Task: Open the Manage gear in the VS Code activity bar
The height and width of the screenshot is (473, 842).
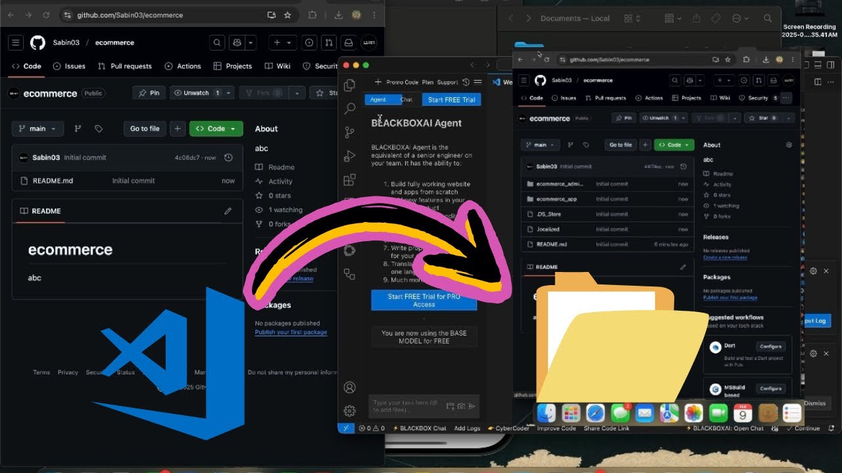Action: click(x=350, y=411)
